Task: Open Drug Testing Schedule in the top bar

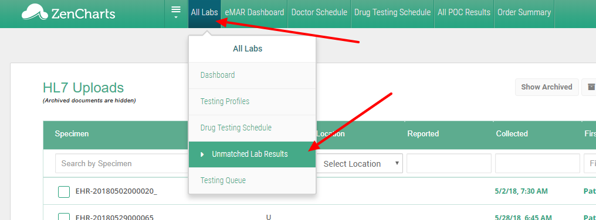Action: click(392, 12)
